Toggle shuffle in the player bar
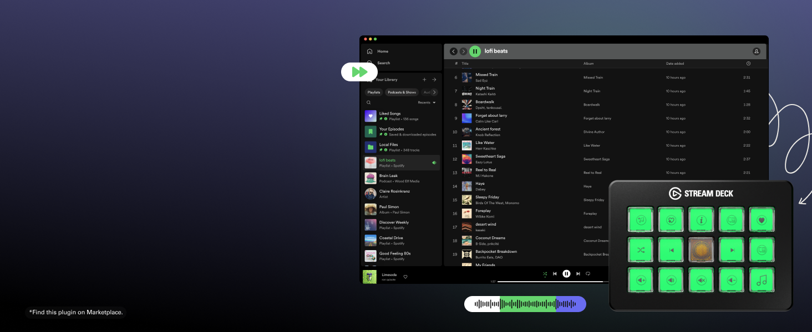The height and width of the screenshot is (332, 812). [x=545, y=273]
